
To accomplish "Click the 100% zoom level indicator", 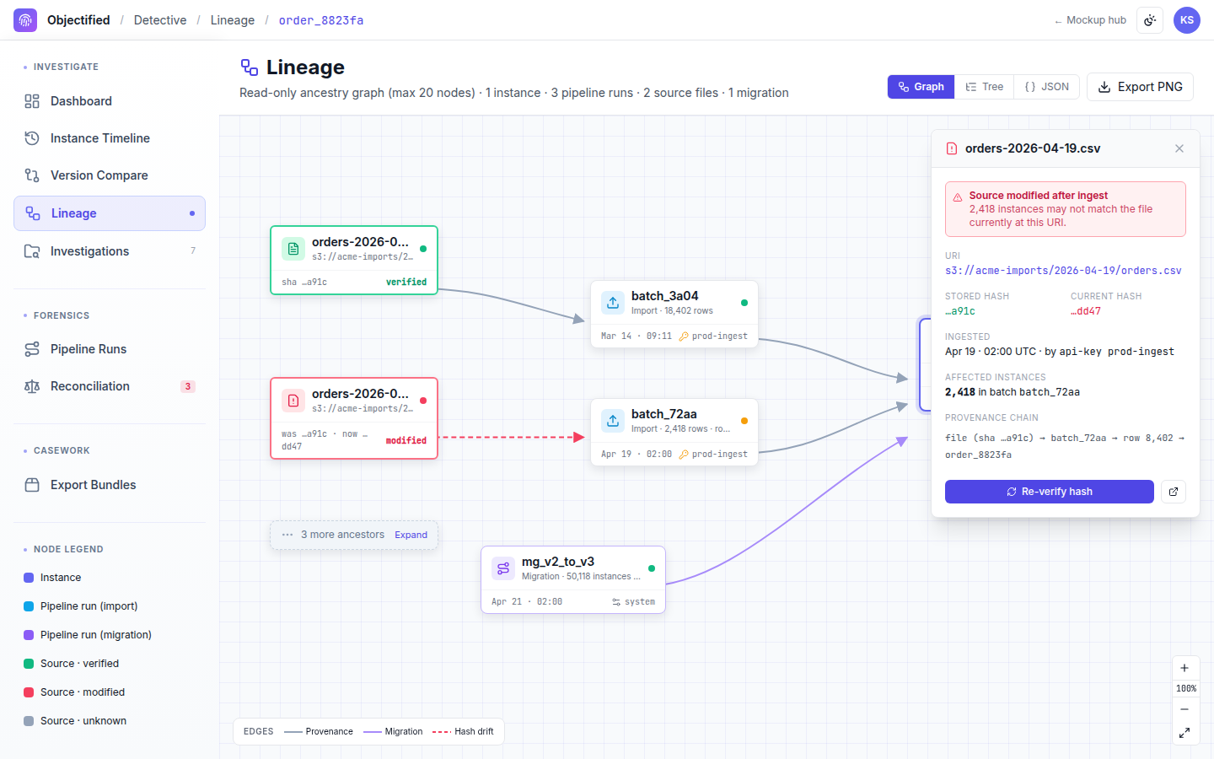I will coord(1186,689).
